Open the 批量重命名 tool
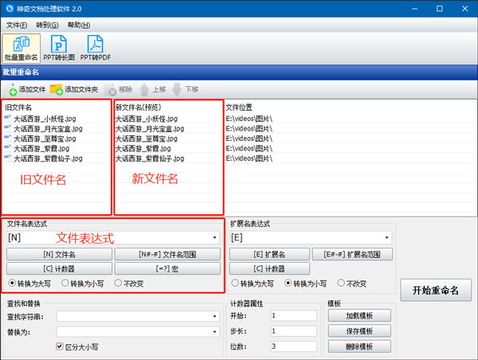Screen dimensions: 478x360 (x=21, y=48)
